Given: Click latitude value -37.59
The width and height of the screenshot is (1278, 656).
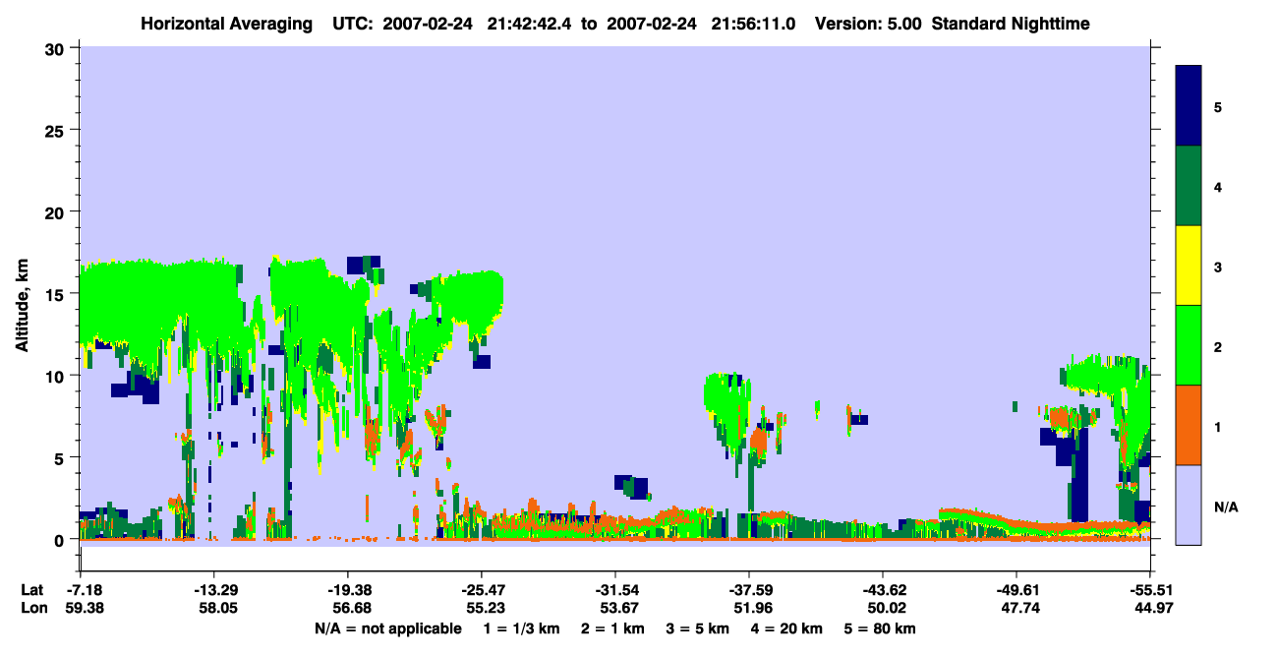Looking at the screenshot, I should pyautogui.click(x=748, y=590).
